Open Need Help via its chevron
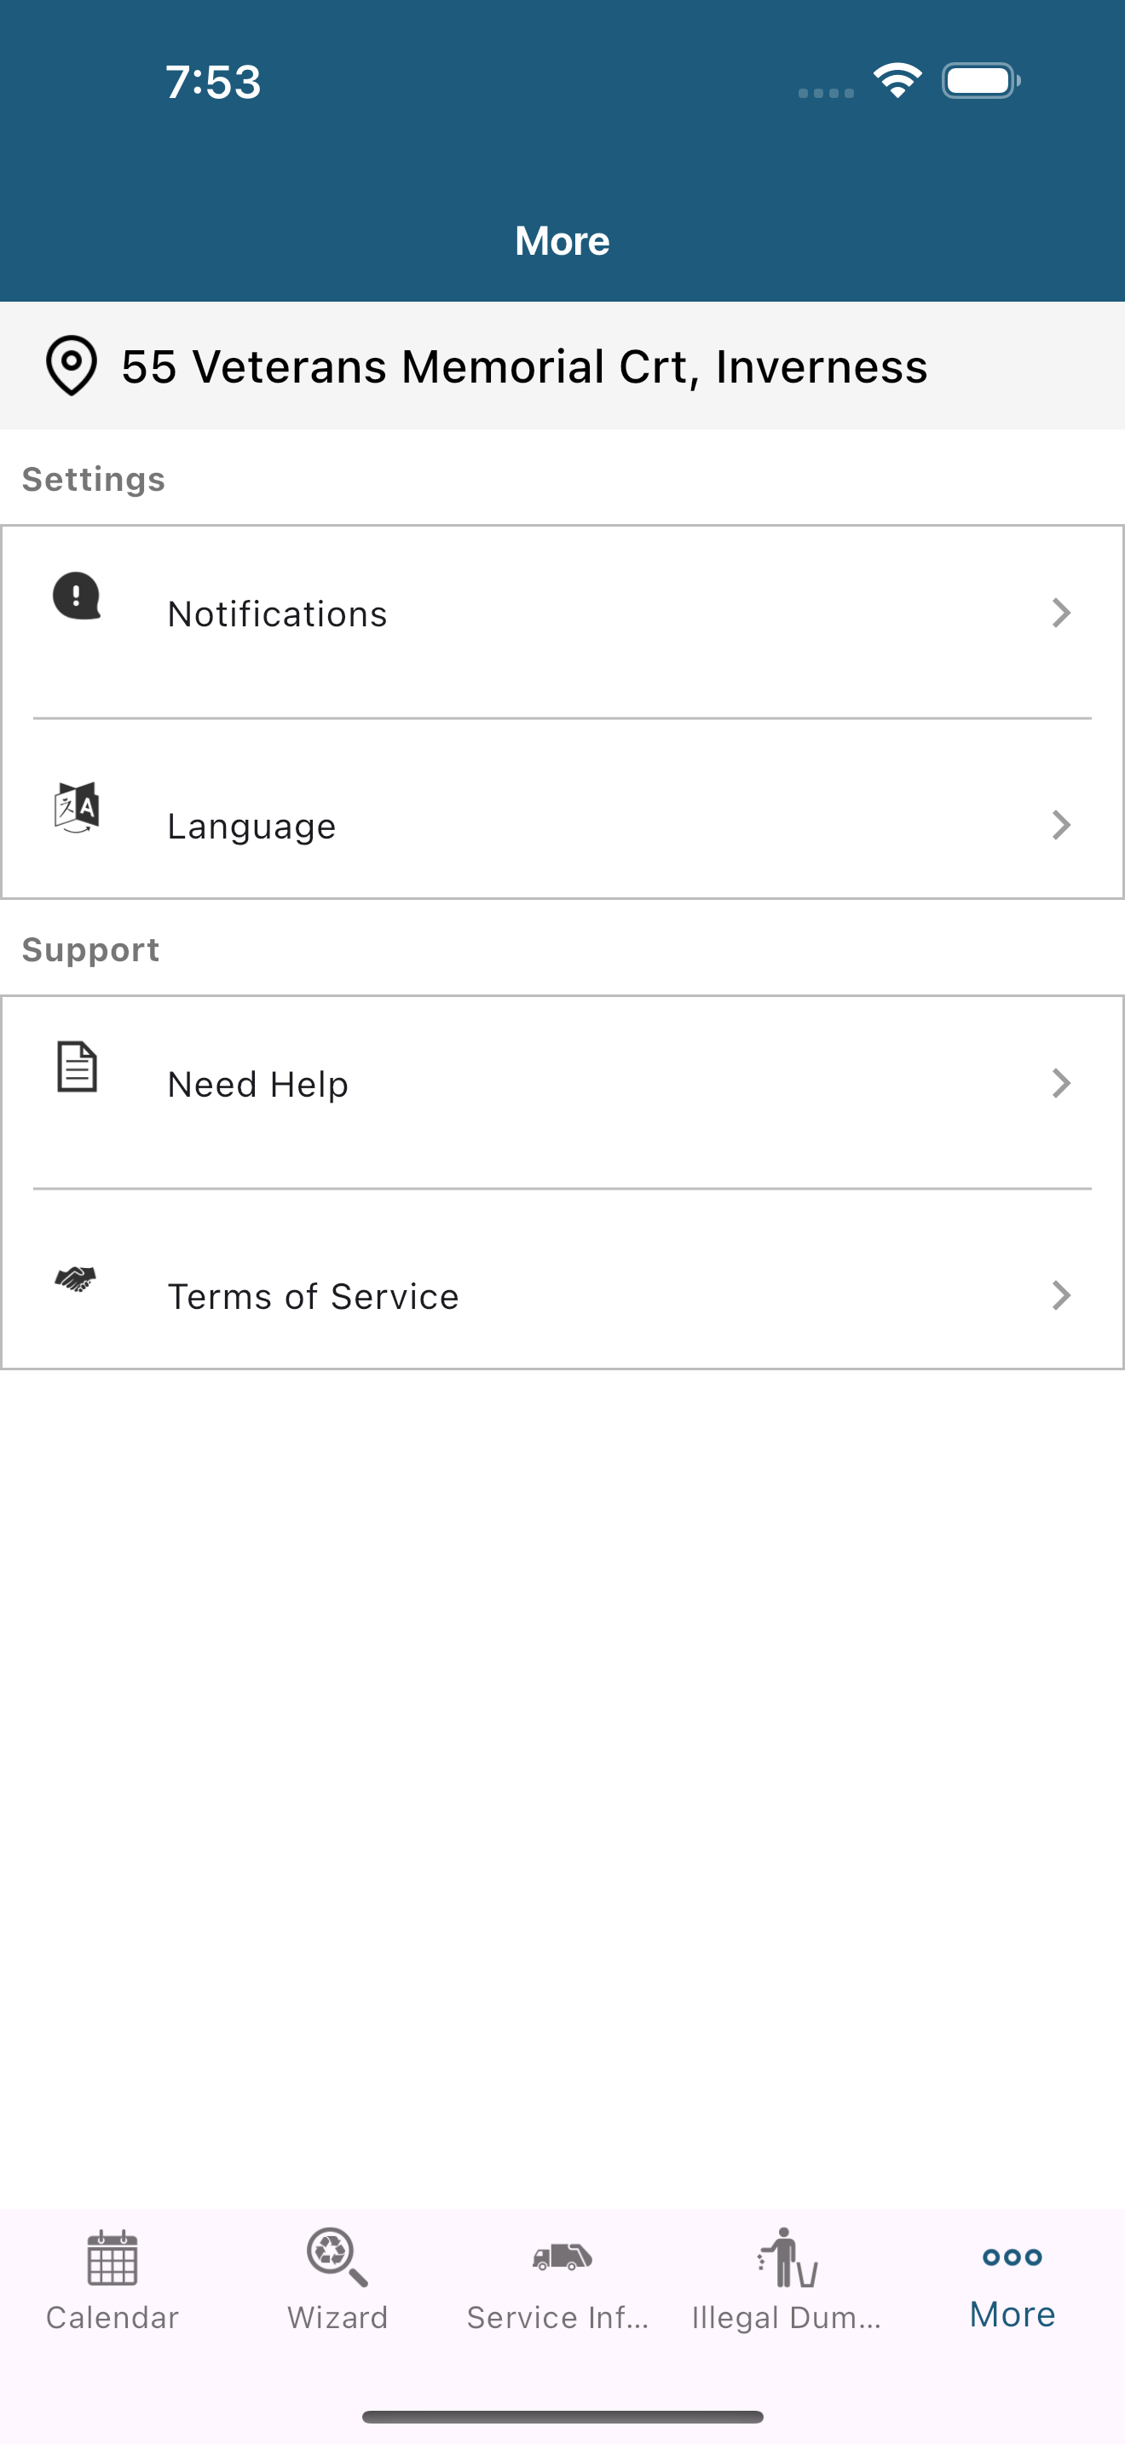Screen dimensions: 1125x2444 [x=1063, y=1082]
